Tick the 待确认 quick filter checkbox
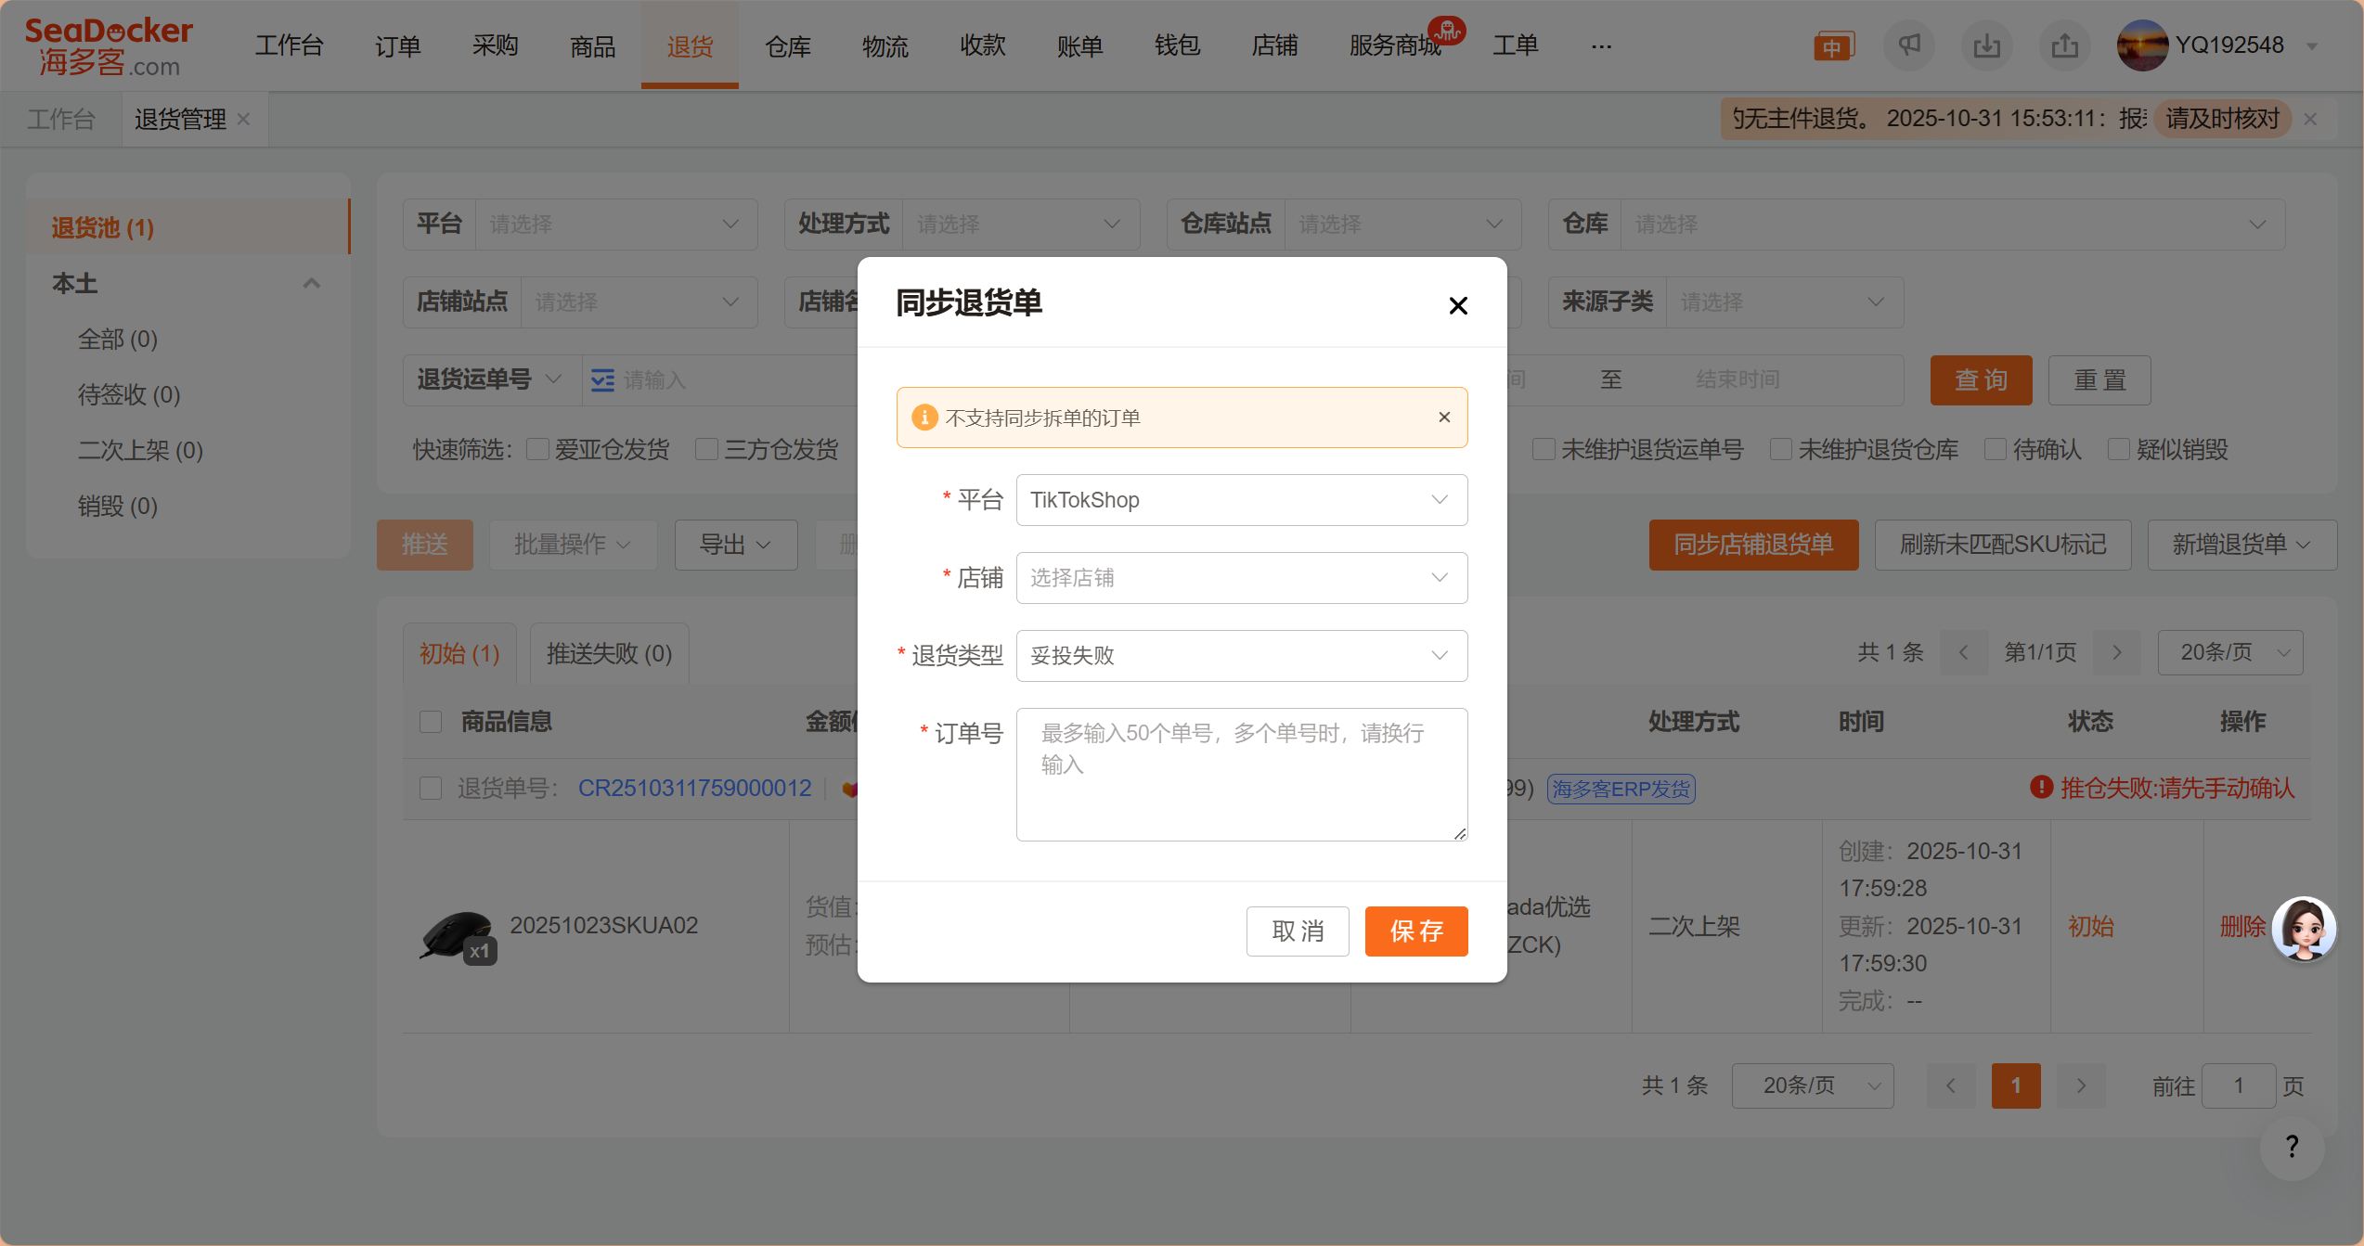 click(1995, 450)
